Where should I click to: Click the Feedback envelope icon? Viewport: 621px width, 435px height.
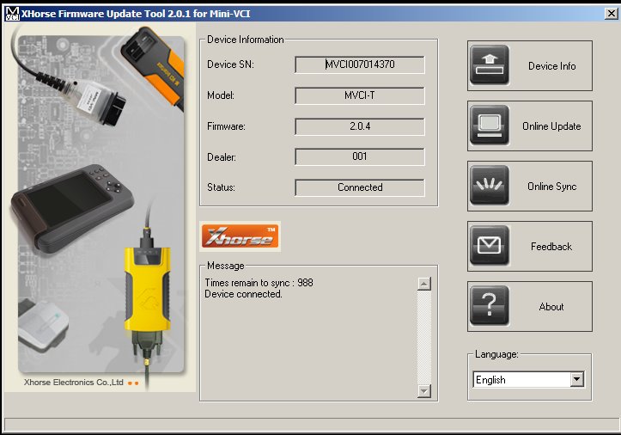coord(489,246)
